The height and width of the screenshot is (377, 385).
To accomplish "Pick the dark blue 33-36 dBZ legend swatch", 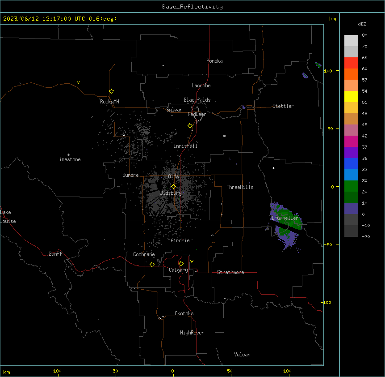I will pos(351,163).
